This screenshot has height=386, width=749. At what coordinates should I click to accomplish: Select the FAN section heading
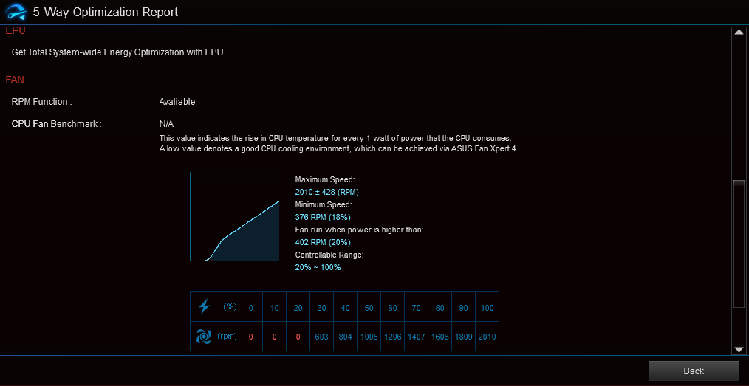coord(15,80)
